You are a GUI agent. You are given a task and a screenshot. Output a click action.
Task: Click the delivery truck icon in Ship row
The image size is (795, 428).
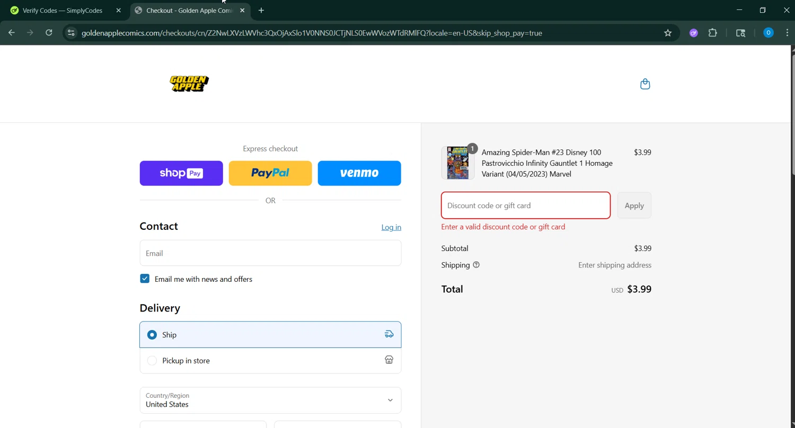(389, 334)
